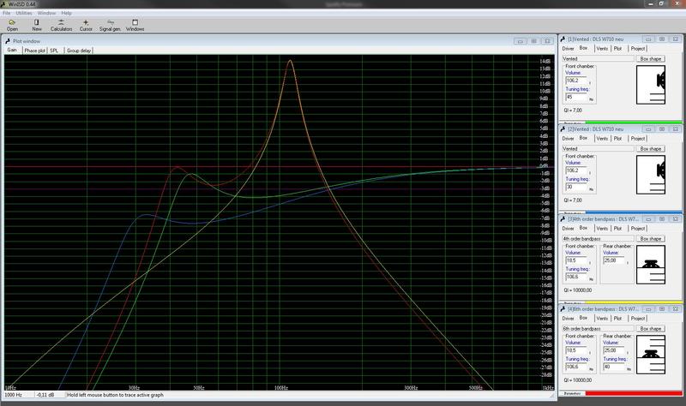Image resolution: width=686 pixels, height=406 pixels.
Task: Click front Tuning freq in 6th order window
Action: pyautogui.click(x=576, y=367)
